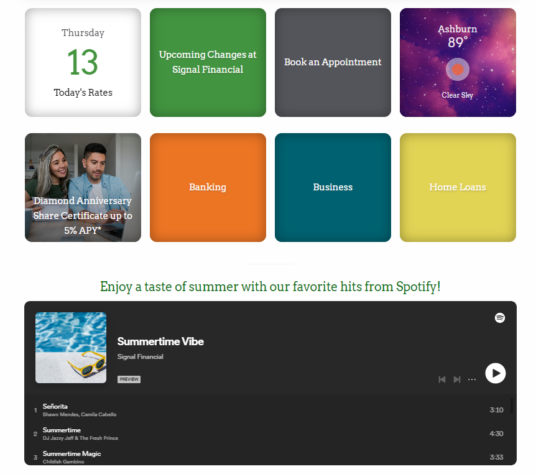Image resolution: width=536 pixels, height=474 pixels.
Task: Open Diamond Anniversary Share Certificate tile
Action: click(83, 187)
